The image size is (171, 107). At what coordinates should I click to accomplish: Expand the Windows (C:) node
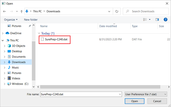pyautogui.click(x=4, y=84)
